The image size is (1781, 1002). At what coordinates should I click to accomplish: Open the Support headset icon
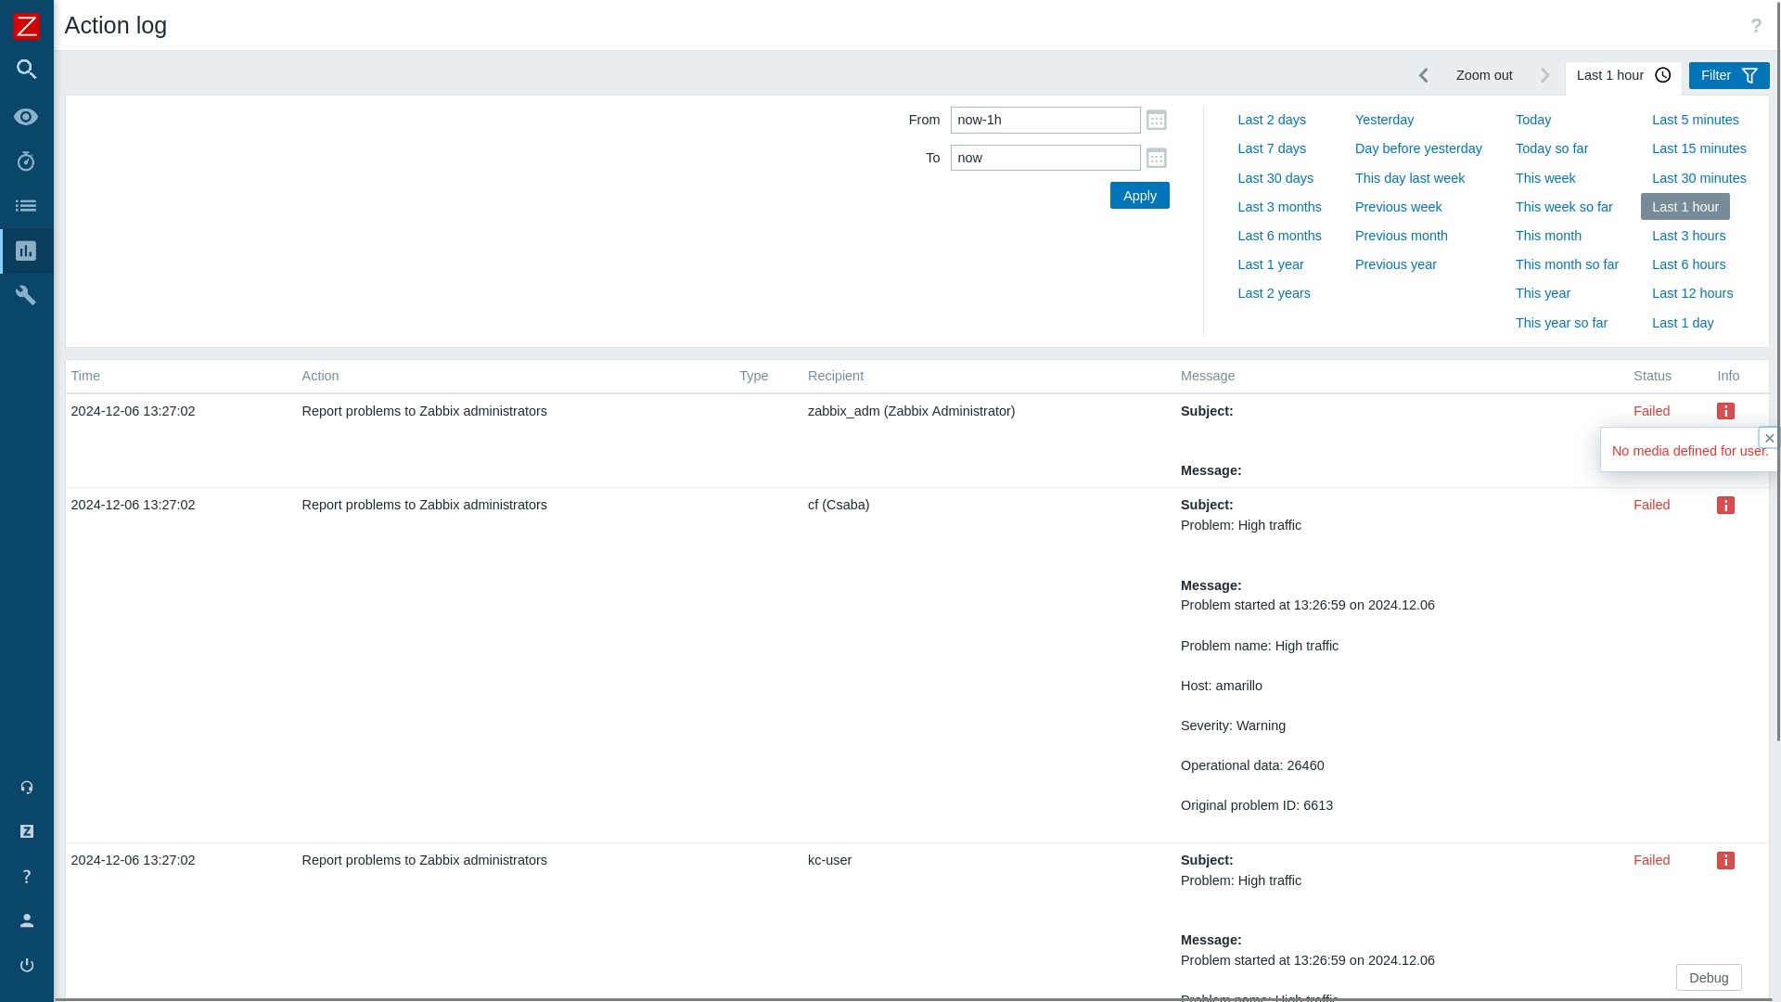click(x=26, y=788)
